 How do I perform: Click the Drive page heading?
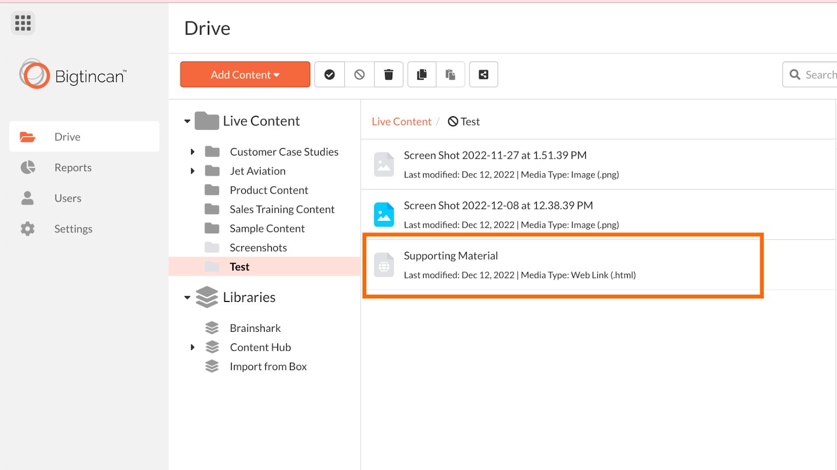coord(207,28)
